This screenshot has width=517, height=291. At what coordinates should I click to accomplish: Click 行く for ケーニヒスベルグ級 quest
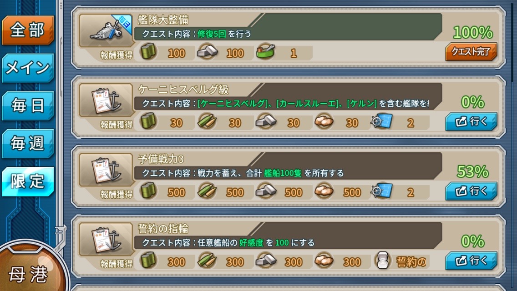coord(471,121)
